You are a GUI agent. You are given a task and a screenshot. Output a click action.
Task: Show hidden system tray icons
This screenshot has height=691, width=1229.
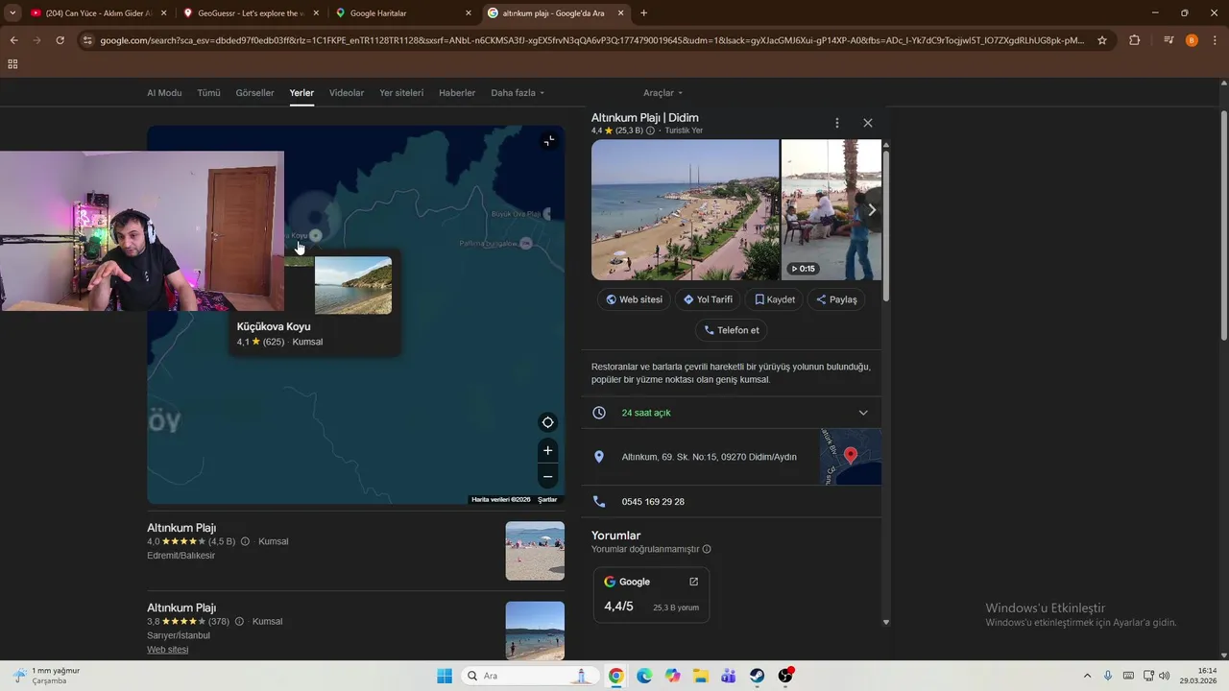(1087, 676)
